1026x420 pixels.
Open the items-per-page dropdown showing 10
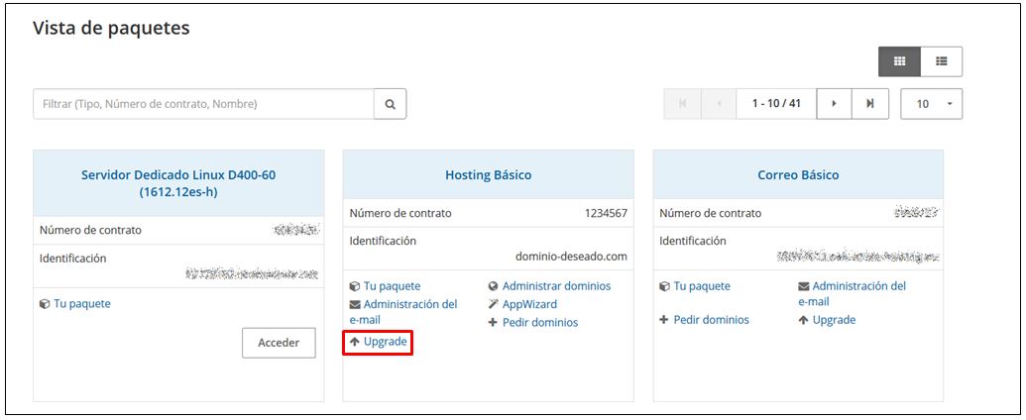pyautogui.click(x=931, y=104)
